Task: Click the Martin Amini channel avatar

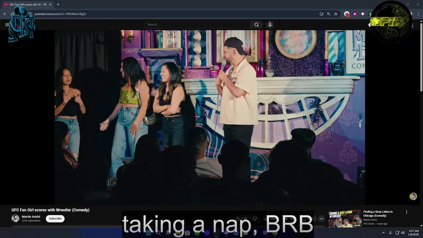Action: pos(15,218)
